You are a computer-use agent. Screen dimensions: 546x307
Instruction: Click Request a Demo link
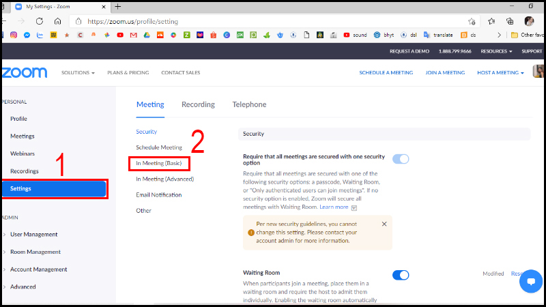[x=409, y=51]
